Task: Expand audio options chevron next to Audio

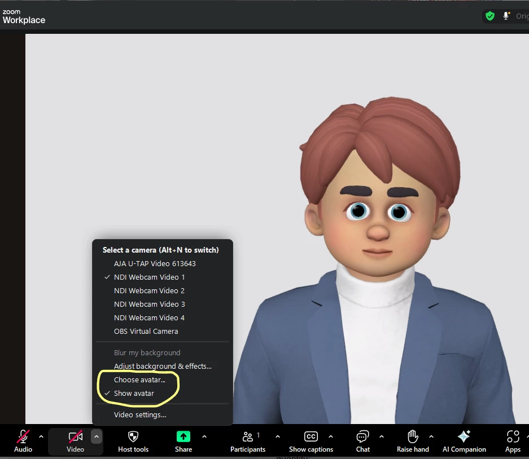Action: point(41,437)
